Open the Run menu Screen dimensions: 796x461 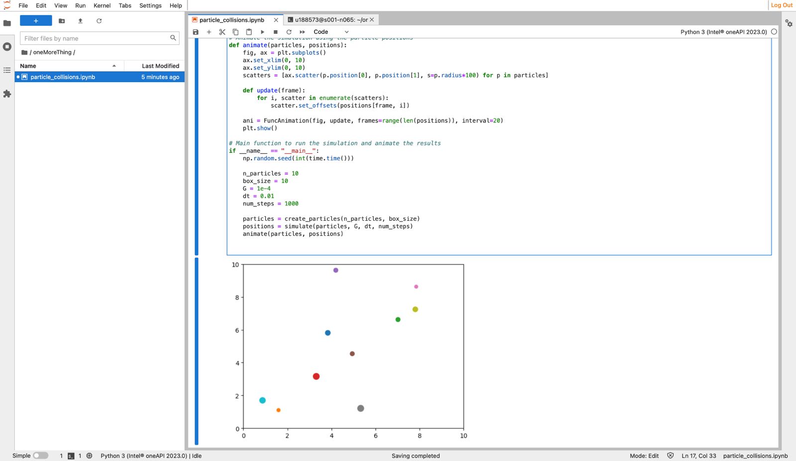coord(80,5)
